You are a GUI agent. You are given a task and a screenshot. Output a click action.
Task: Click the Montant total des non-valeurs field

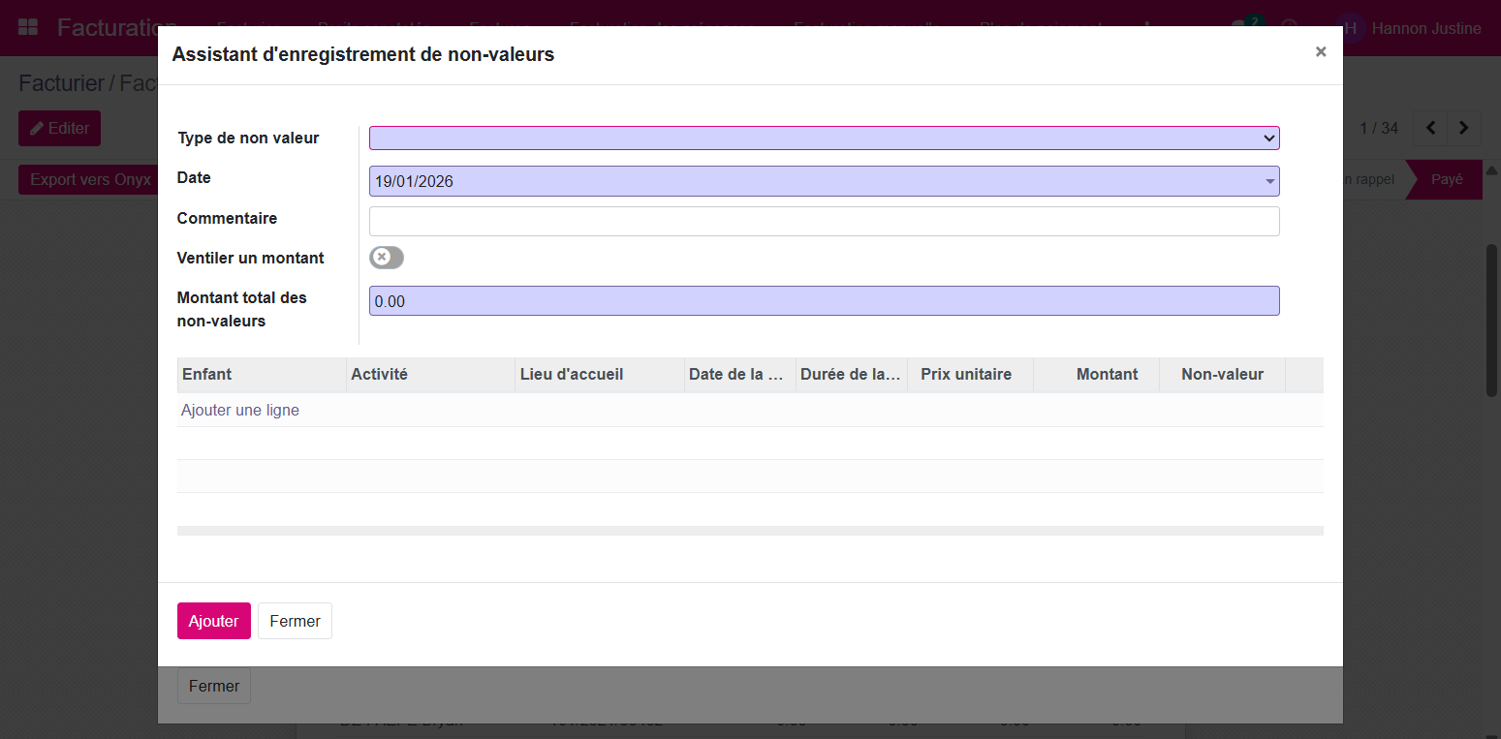click(824, 301)
